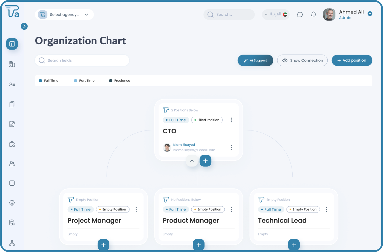Open the Arabic language dropdown
Image resolution: width=383 pixels, height=252 pixels.
coord(276,15)
